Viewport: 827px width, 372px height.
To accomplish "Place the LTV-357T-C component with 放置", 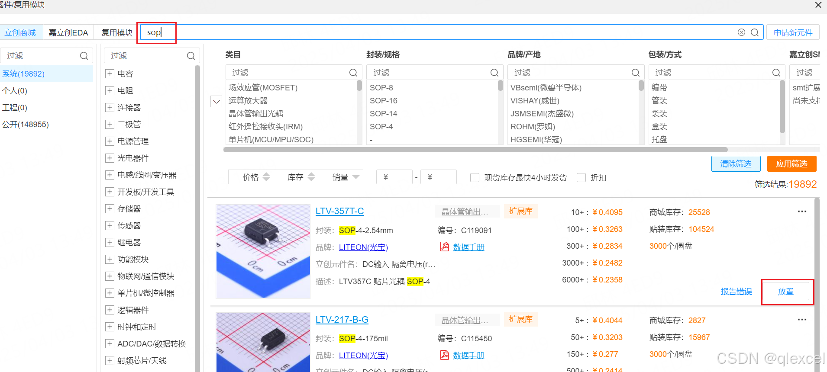I will [x=785, y=291].
